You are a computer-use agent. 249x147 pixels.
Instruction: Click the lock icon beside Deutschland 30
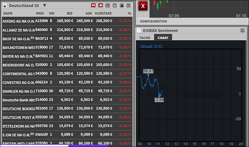5,6
